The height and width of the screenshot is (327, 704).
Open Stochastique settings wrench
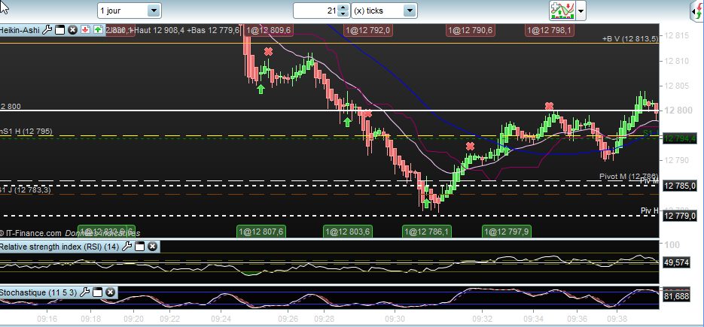click(85, 292)
